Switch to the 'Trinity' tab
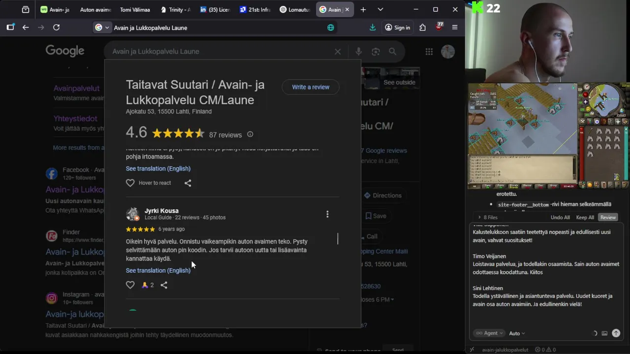 coord(175,9)
